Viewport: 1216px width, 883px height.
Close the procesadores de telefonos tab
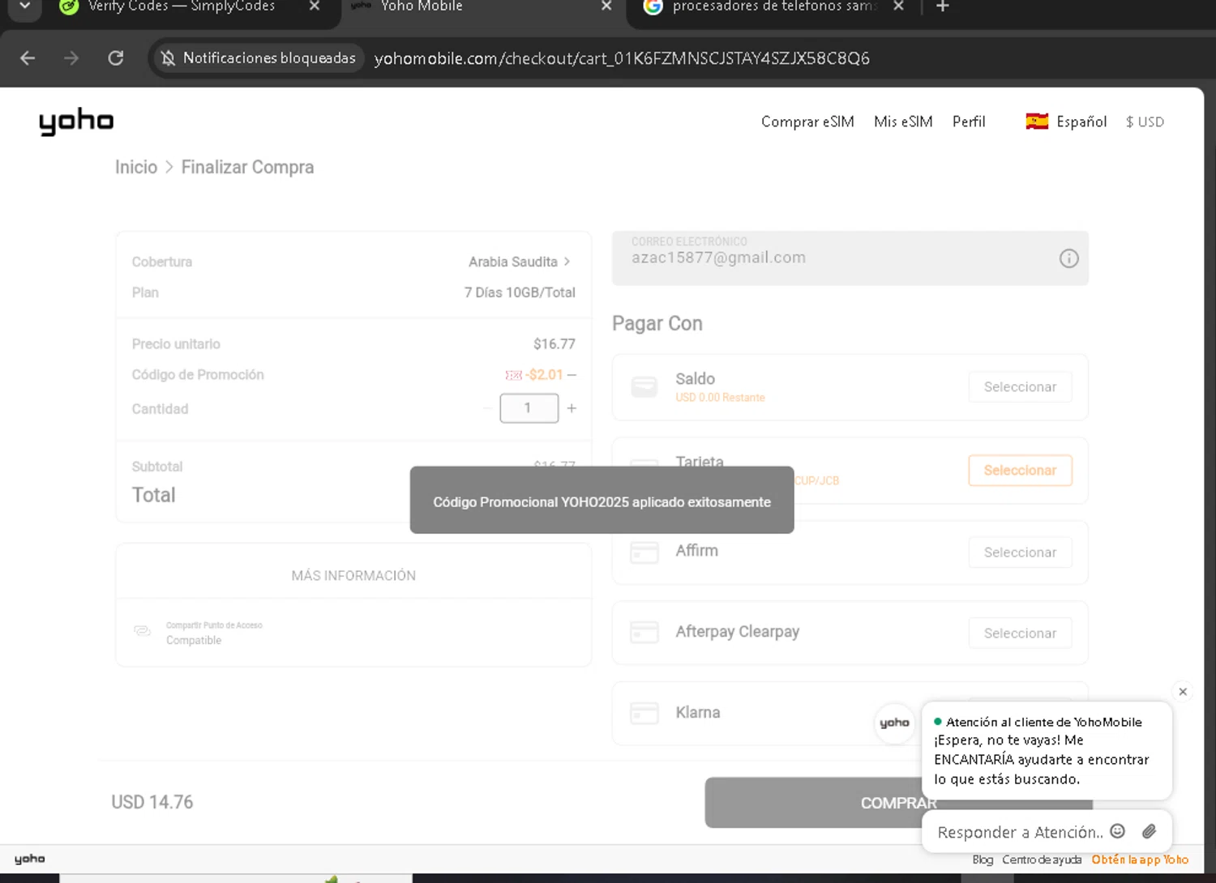click(898, 6)
